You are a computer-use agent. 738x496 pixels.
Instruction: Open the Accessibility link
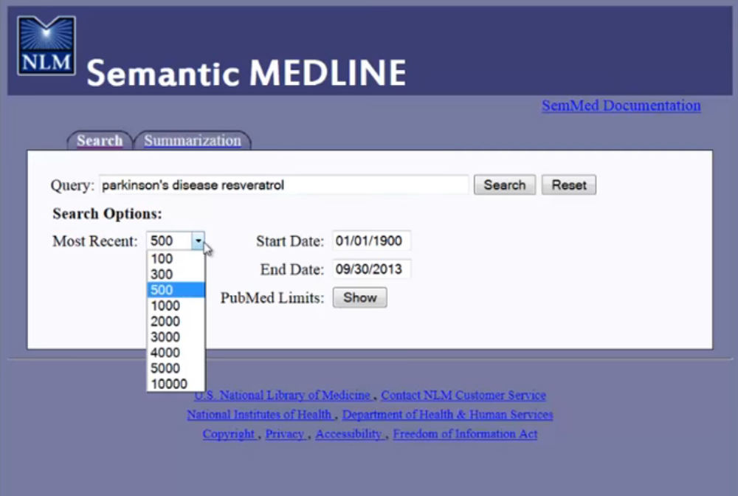(349, 434)
